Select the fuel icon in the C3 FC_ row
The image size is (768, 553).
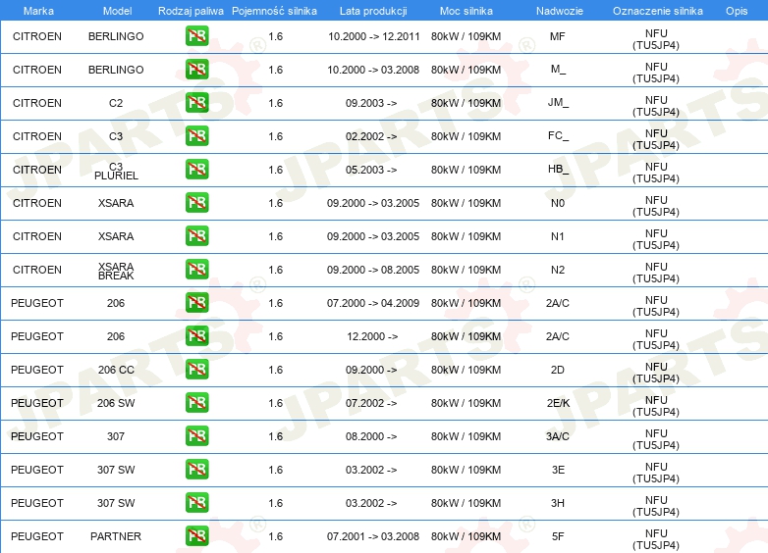[196, 136]
